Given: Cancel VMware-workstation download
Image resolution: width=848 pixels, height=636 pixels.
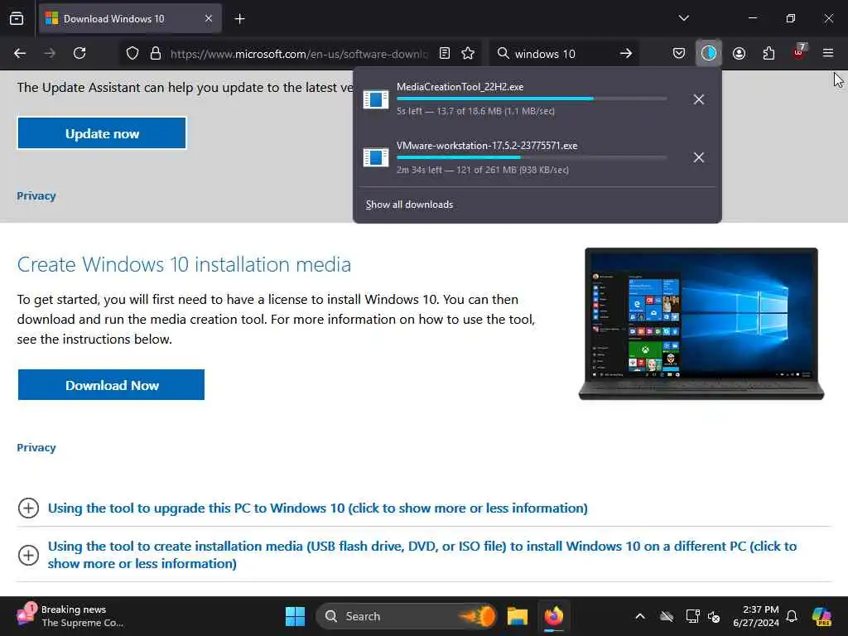Looking at the screenshot, I should [699, 157].
